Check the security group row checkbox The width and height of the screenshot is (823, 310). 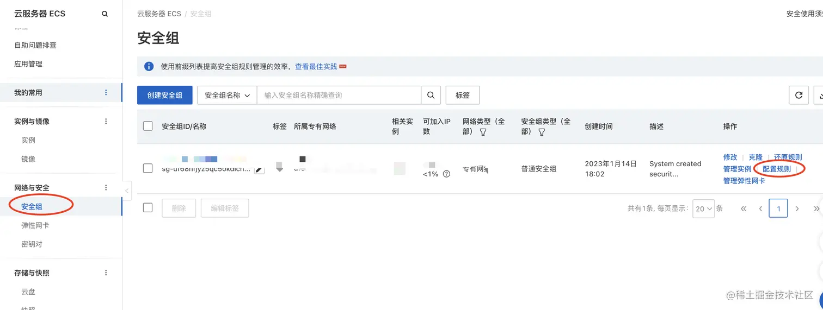[x=148, y=168]
